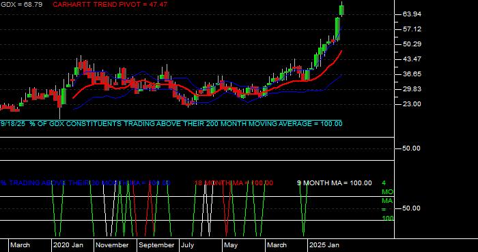The height and width of the screenshot is (252, 478).
Task: Click the 50.00 label of bottom panel
Action: click(x=412, y=208)
